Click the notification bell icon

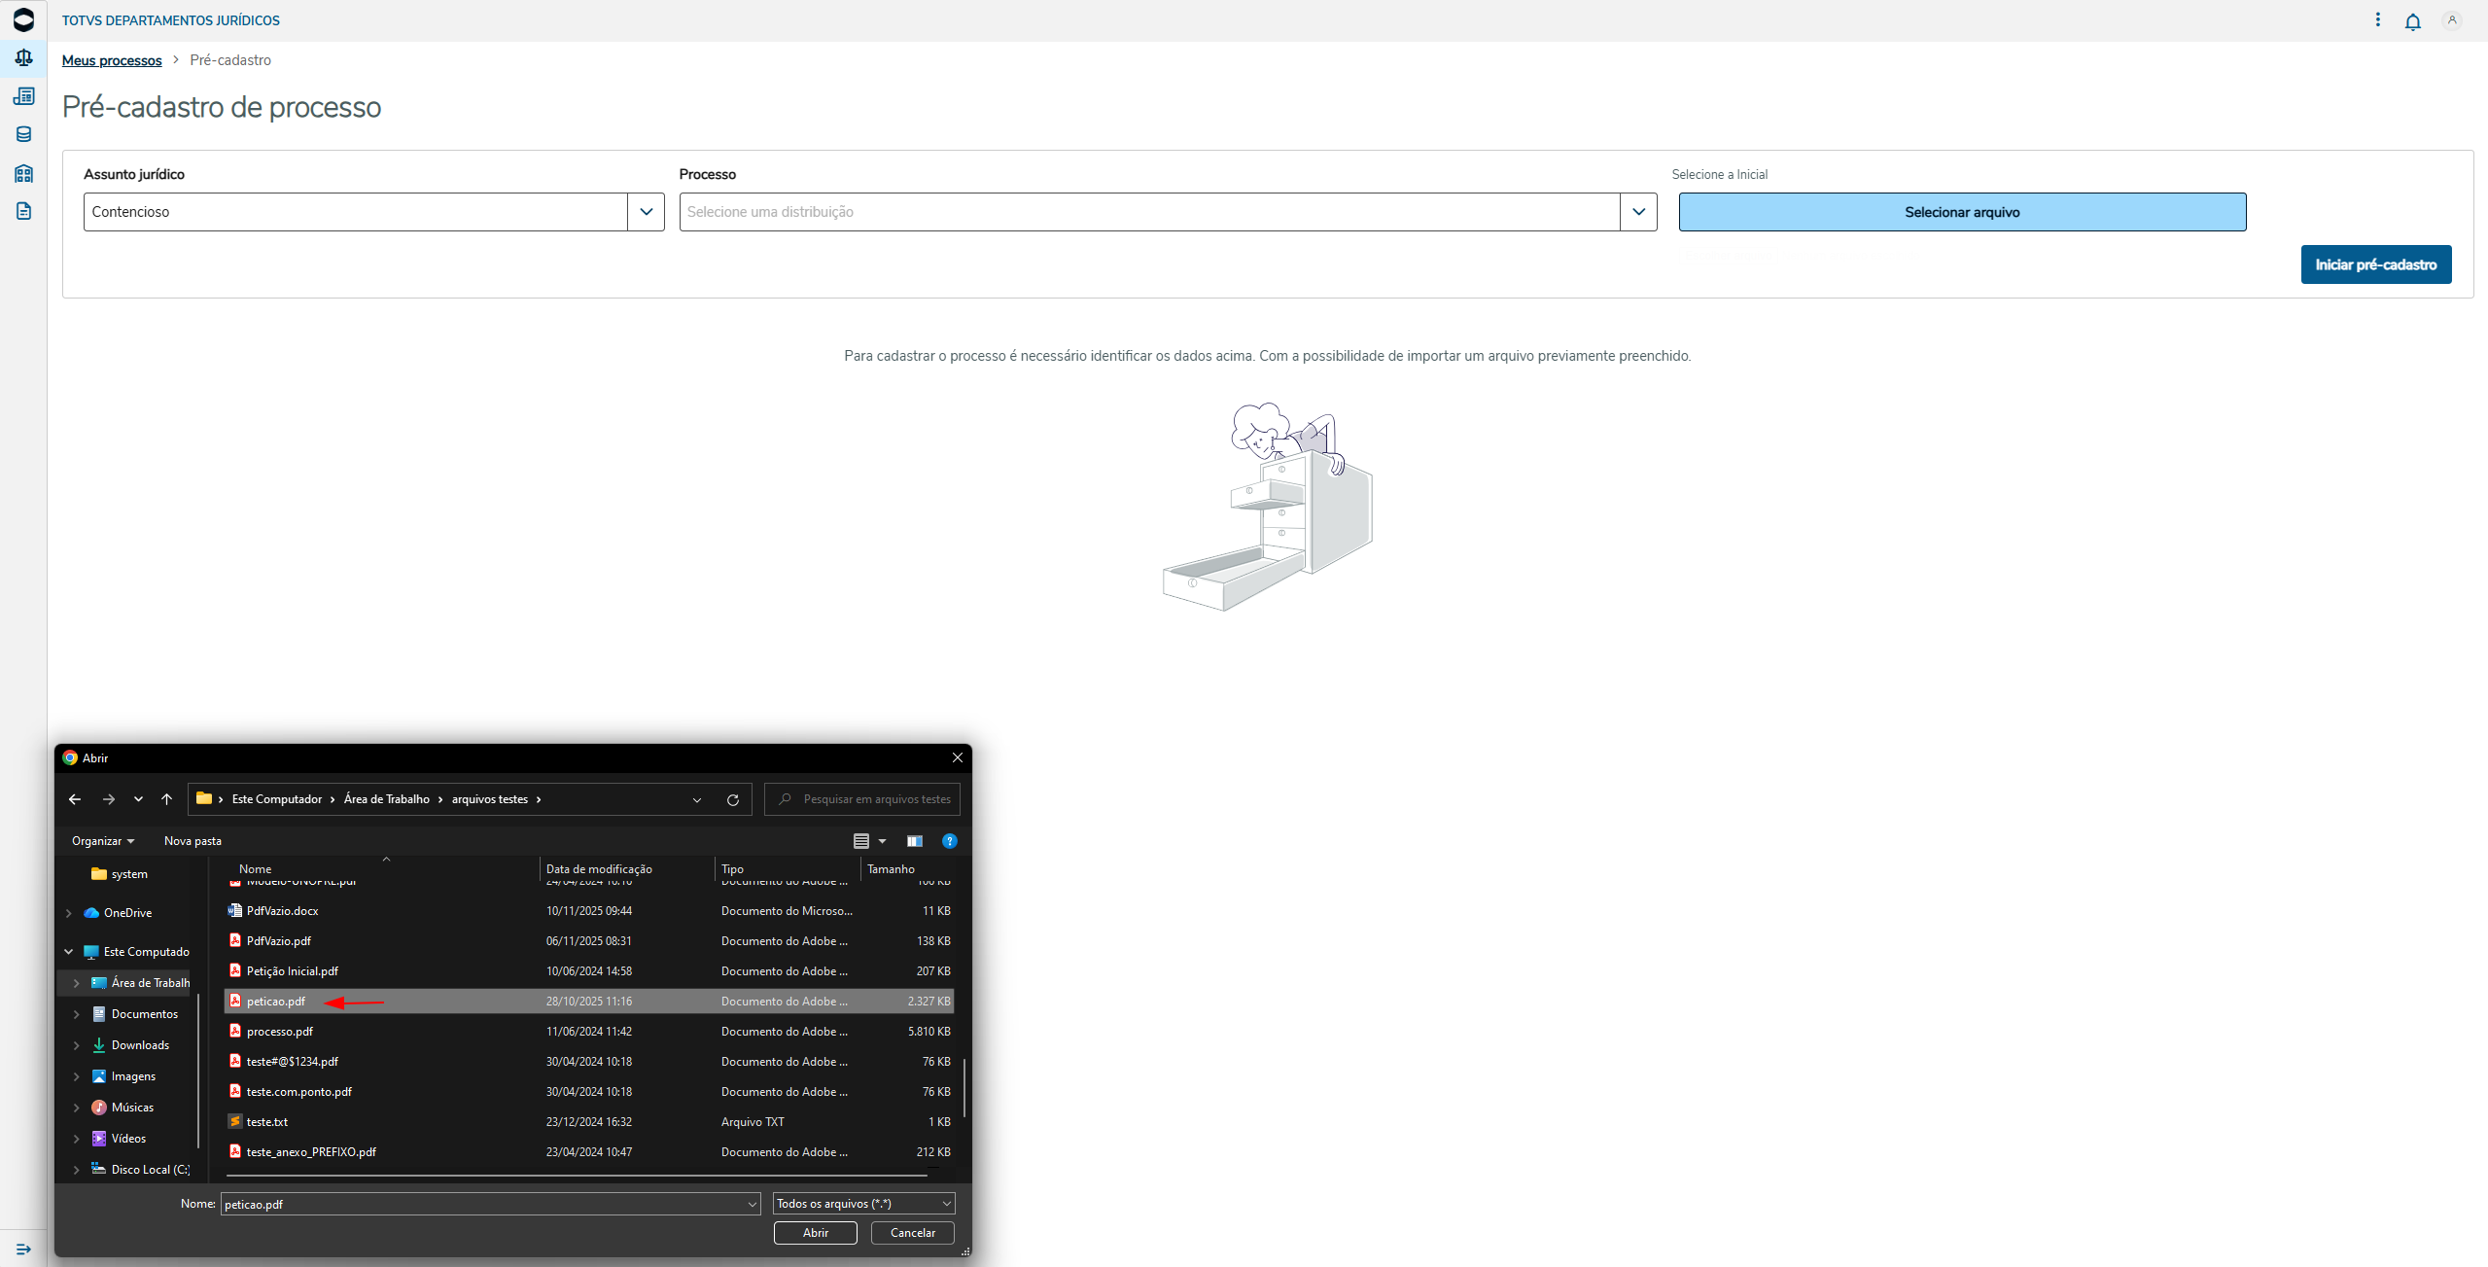pyautogui.click(x=2412, y=21)
